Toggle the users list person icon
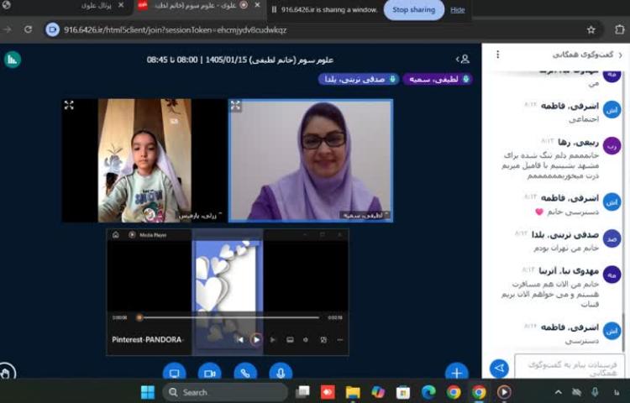The height and width of the screenshot is (403, 630). pos(465,59)
